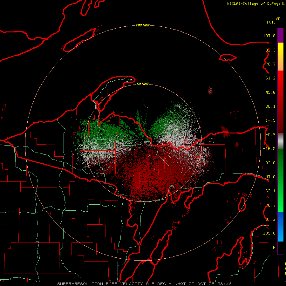Select the 30.1 velocity scale value

pos(270,106)
